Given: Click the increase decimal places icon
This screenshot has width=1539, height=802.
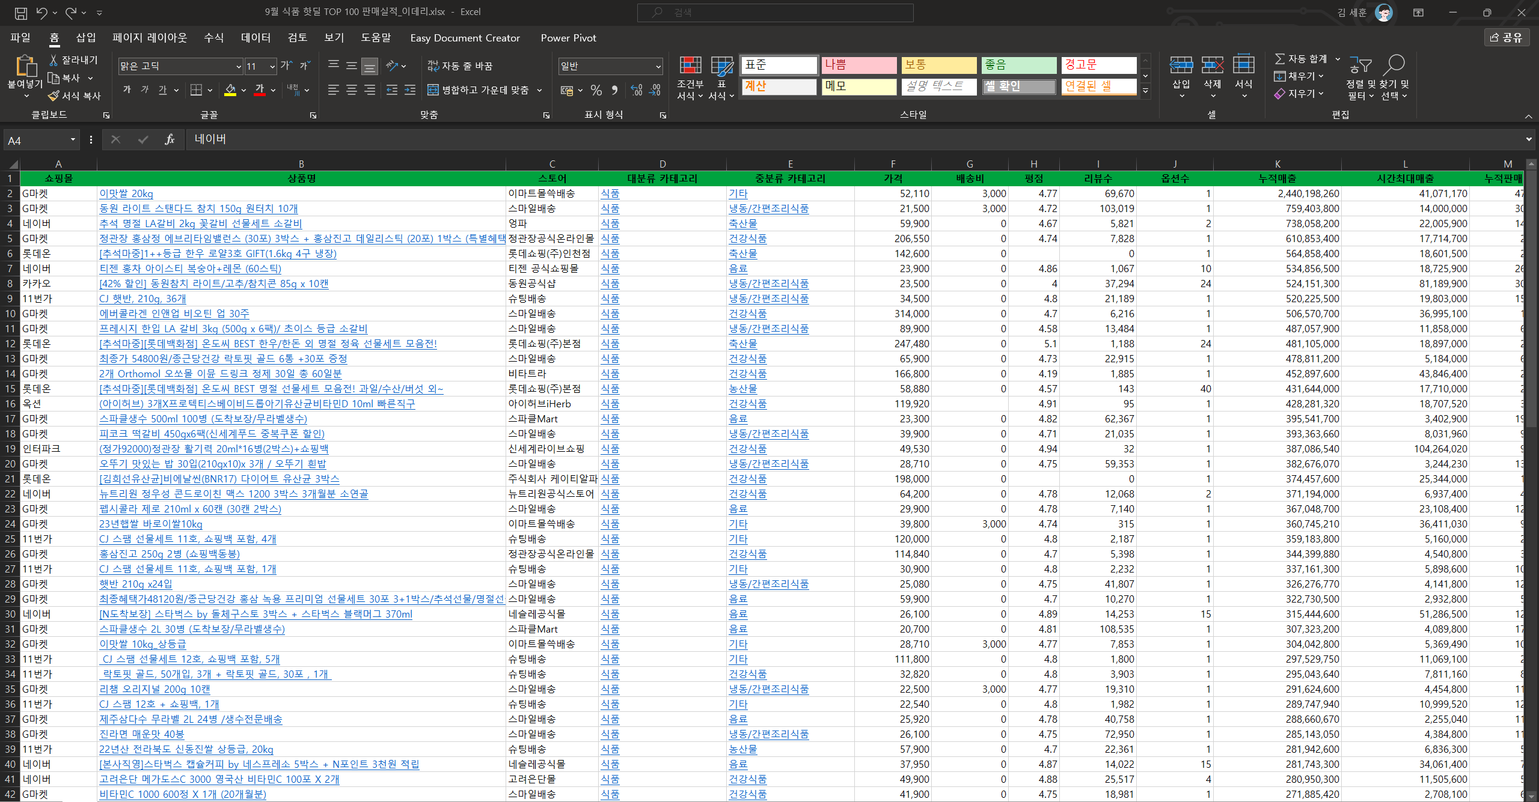Looking at the screenshot, I should [x=637, y=90].
